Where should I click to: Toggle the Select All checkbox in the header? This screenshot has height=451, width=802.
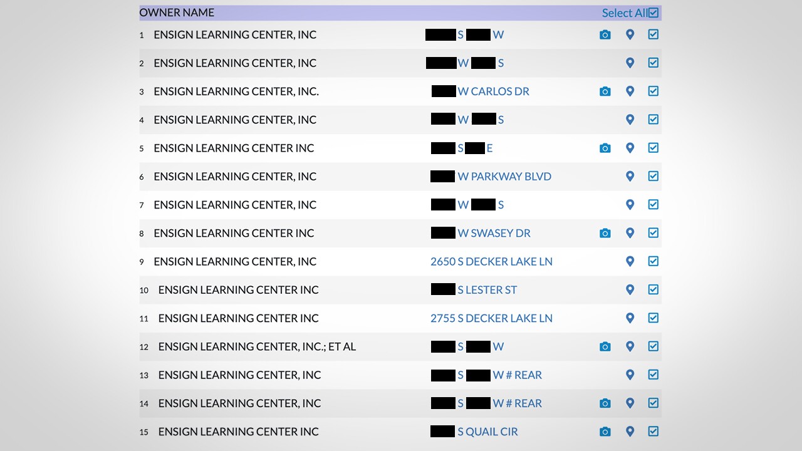point(653,12)
